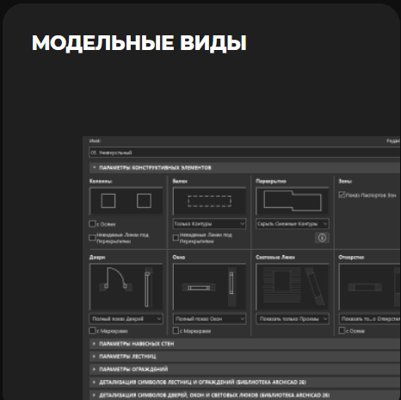This screenshot has width=401, height=400.
Task: Enable 'с Осями' checkbox under Отверстия
Action: click(x=342, y=330)
